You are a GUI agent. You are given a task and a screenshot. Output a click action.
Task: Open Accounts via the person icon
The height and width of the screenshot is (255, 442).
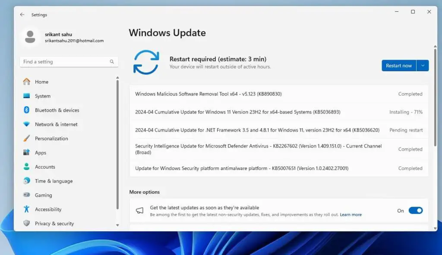pos(27,167)
